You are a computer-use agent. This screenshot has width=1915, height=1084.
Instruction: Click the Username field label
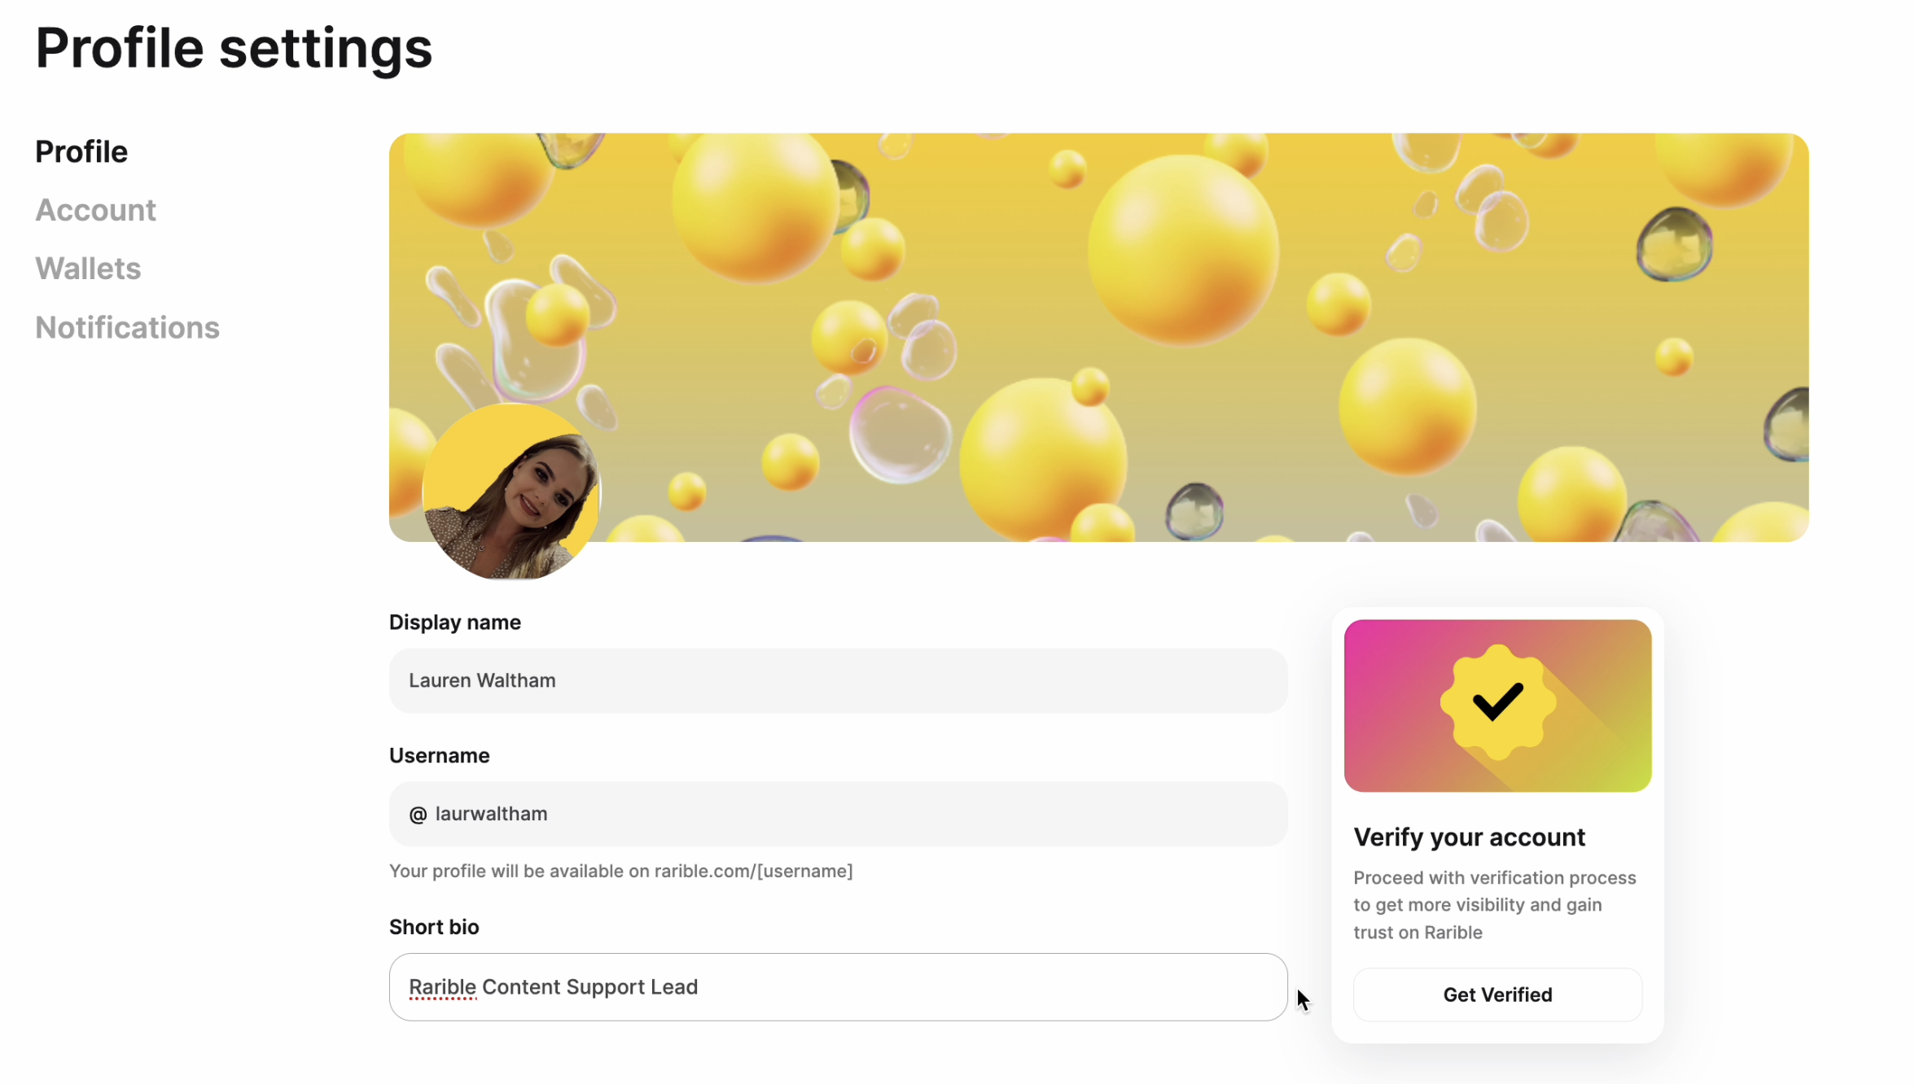(439, 756)
